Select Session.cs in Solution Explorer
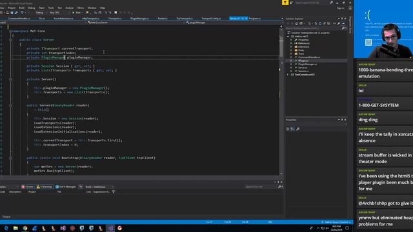Image resolution: width=413 pixels, height=232 pixels. pyautogui.click(x=303, y=71)
